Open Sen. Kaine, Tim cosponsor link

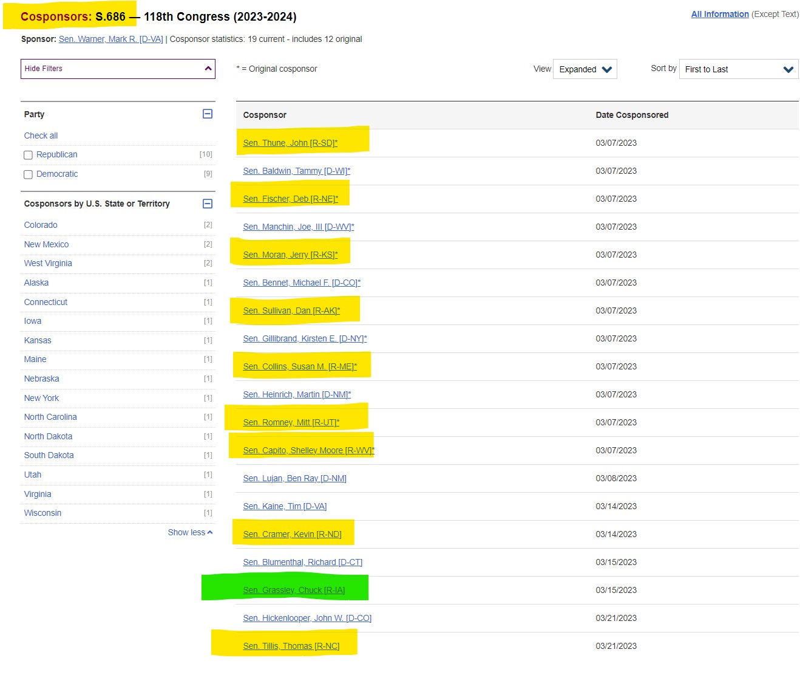click(285, 506)
